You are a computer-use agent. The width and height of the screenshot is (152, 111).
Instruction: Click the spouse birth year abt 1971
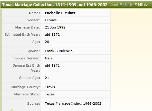[52, 65]
